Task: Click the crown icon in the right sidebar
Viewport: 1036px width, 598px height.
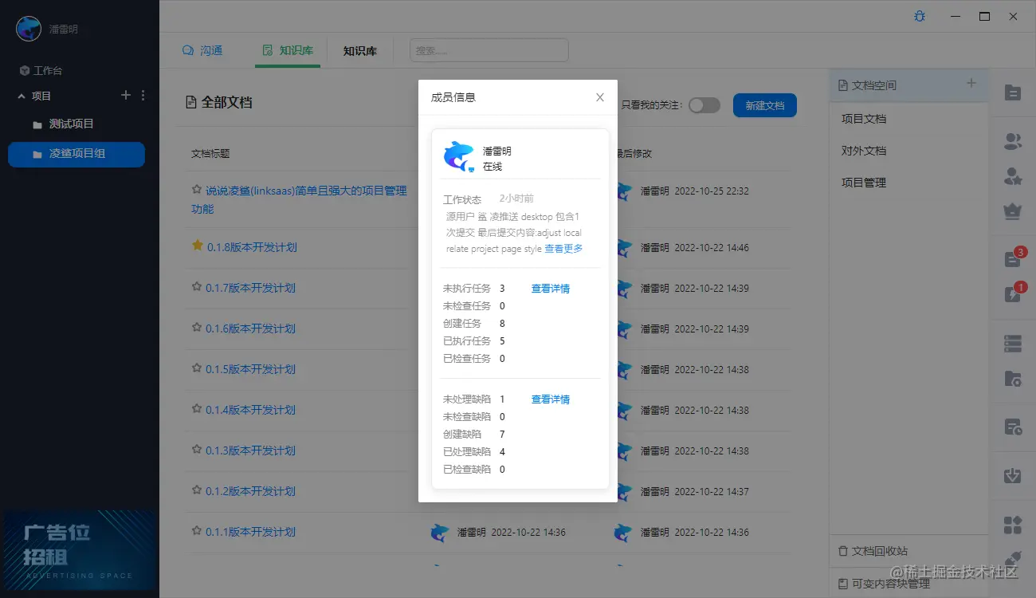Action: coord(1013,211)
